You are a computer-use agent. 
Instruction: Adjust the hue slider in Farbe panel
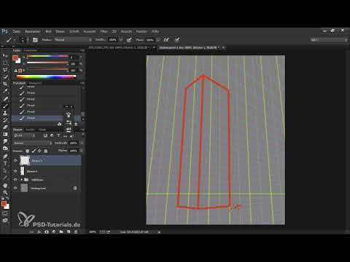pos(47,57)
